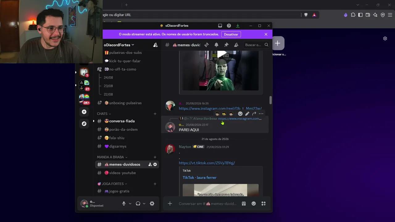Open notification settings bell icon
395x222 pixels.
click(216, 45)
